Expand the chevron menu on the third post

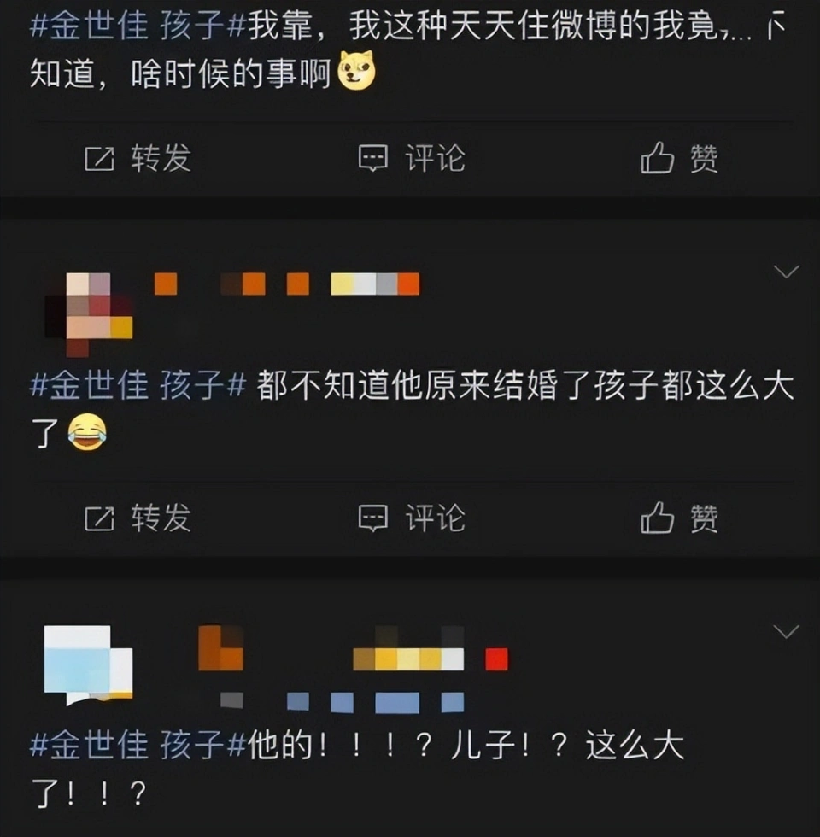pos(787,632)
